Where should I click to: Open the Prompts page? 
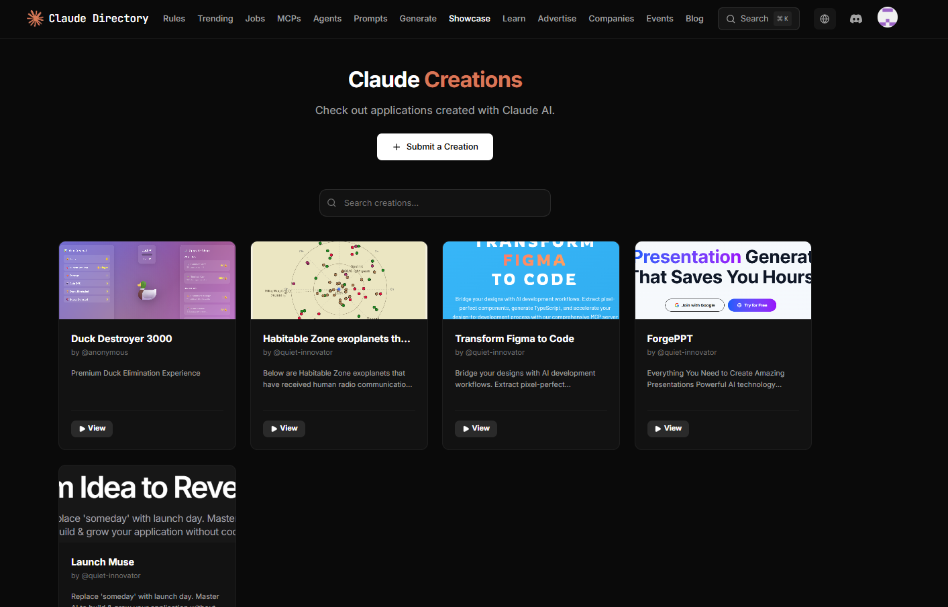coord(370,19)
